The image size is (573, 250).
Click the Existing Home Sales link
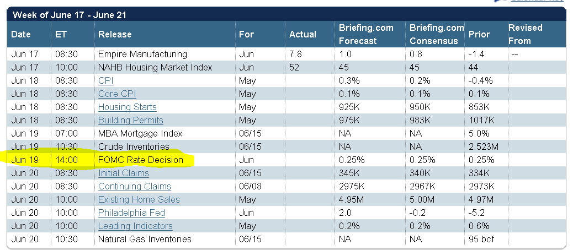tap(139, 199)
